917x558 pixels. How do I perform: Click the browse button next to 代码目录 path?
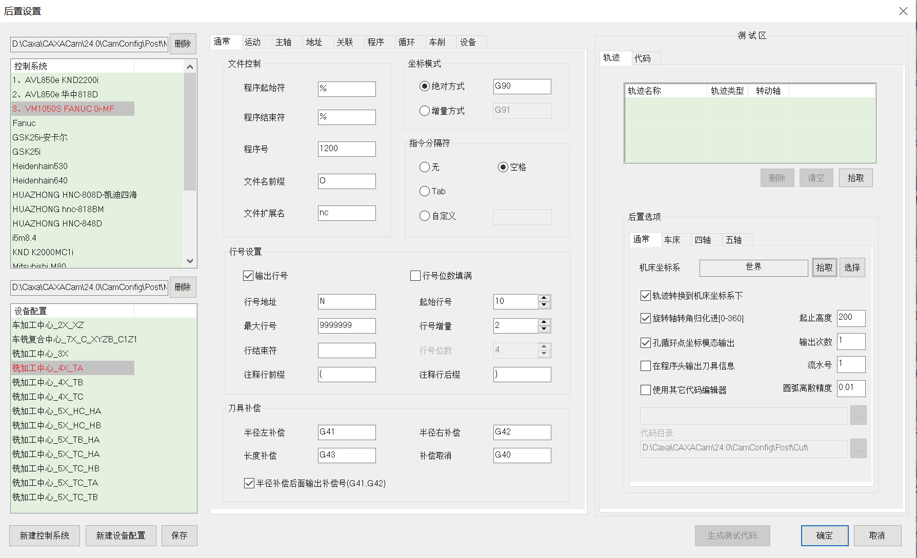point(858,448)
